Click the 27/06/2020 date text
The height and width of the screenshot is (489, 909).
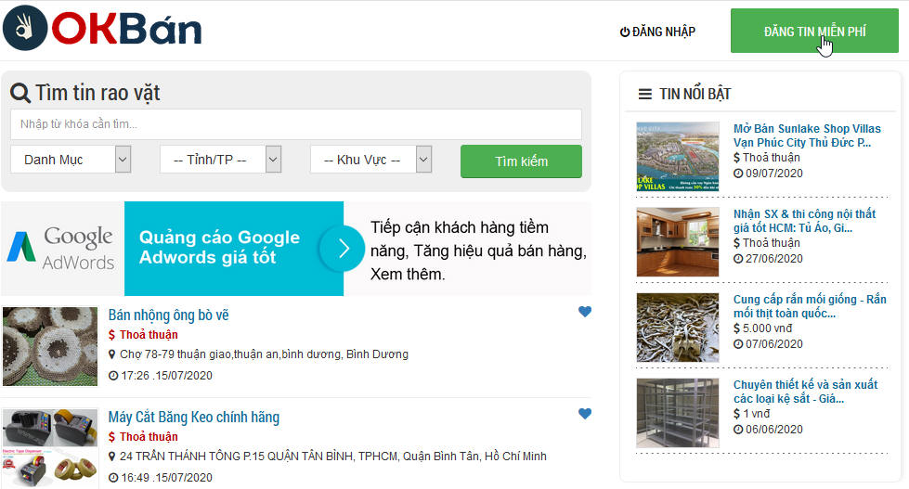tap(774, 258)
